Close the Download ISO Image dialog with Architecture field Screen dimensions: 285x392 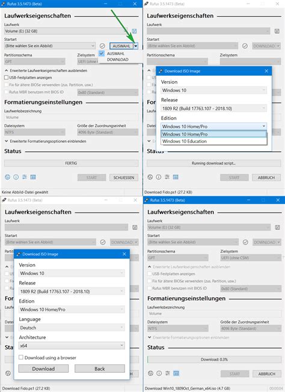(x=124, y=254)
